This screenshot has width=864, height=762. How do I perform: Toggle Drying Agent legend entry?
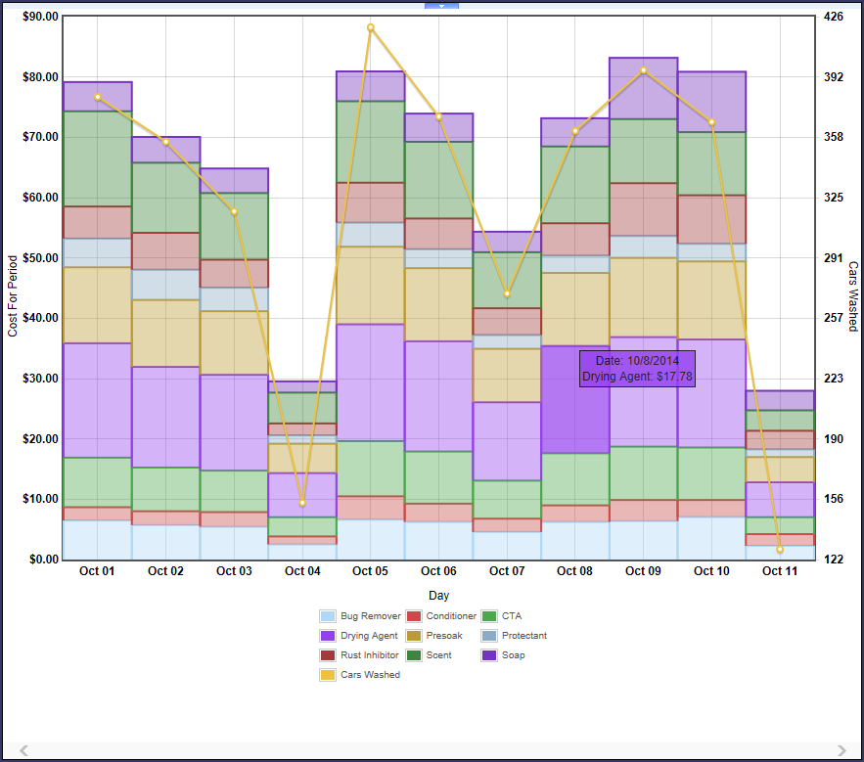click(x=328, y=636)
